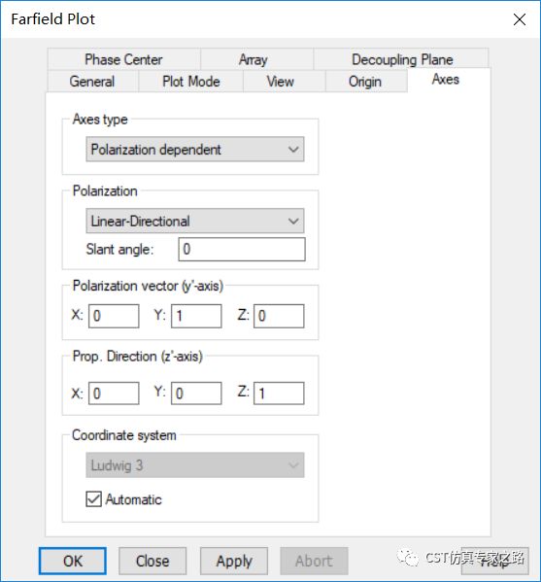This screenshot has width=541, height=582.
Task: Click the Slant angle input field
Action: (242, 249)
